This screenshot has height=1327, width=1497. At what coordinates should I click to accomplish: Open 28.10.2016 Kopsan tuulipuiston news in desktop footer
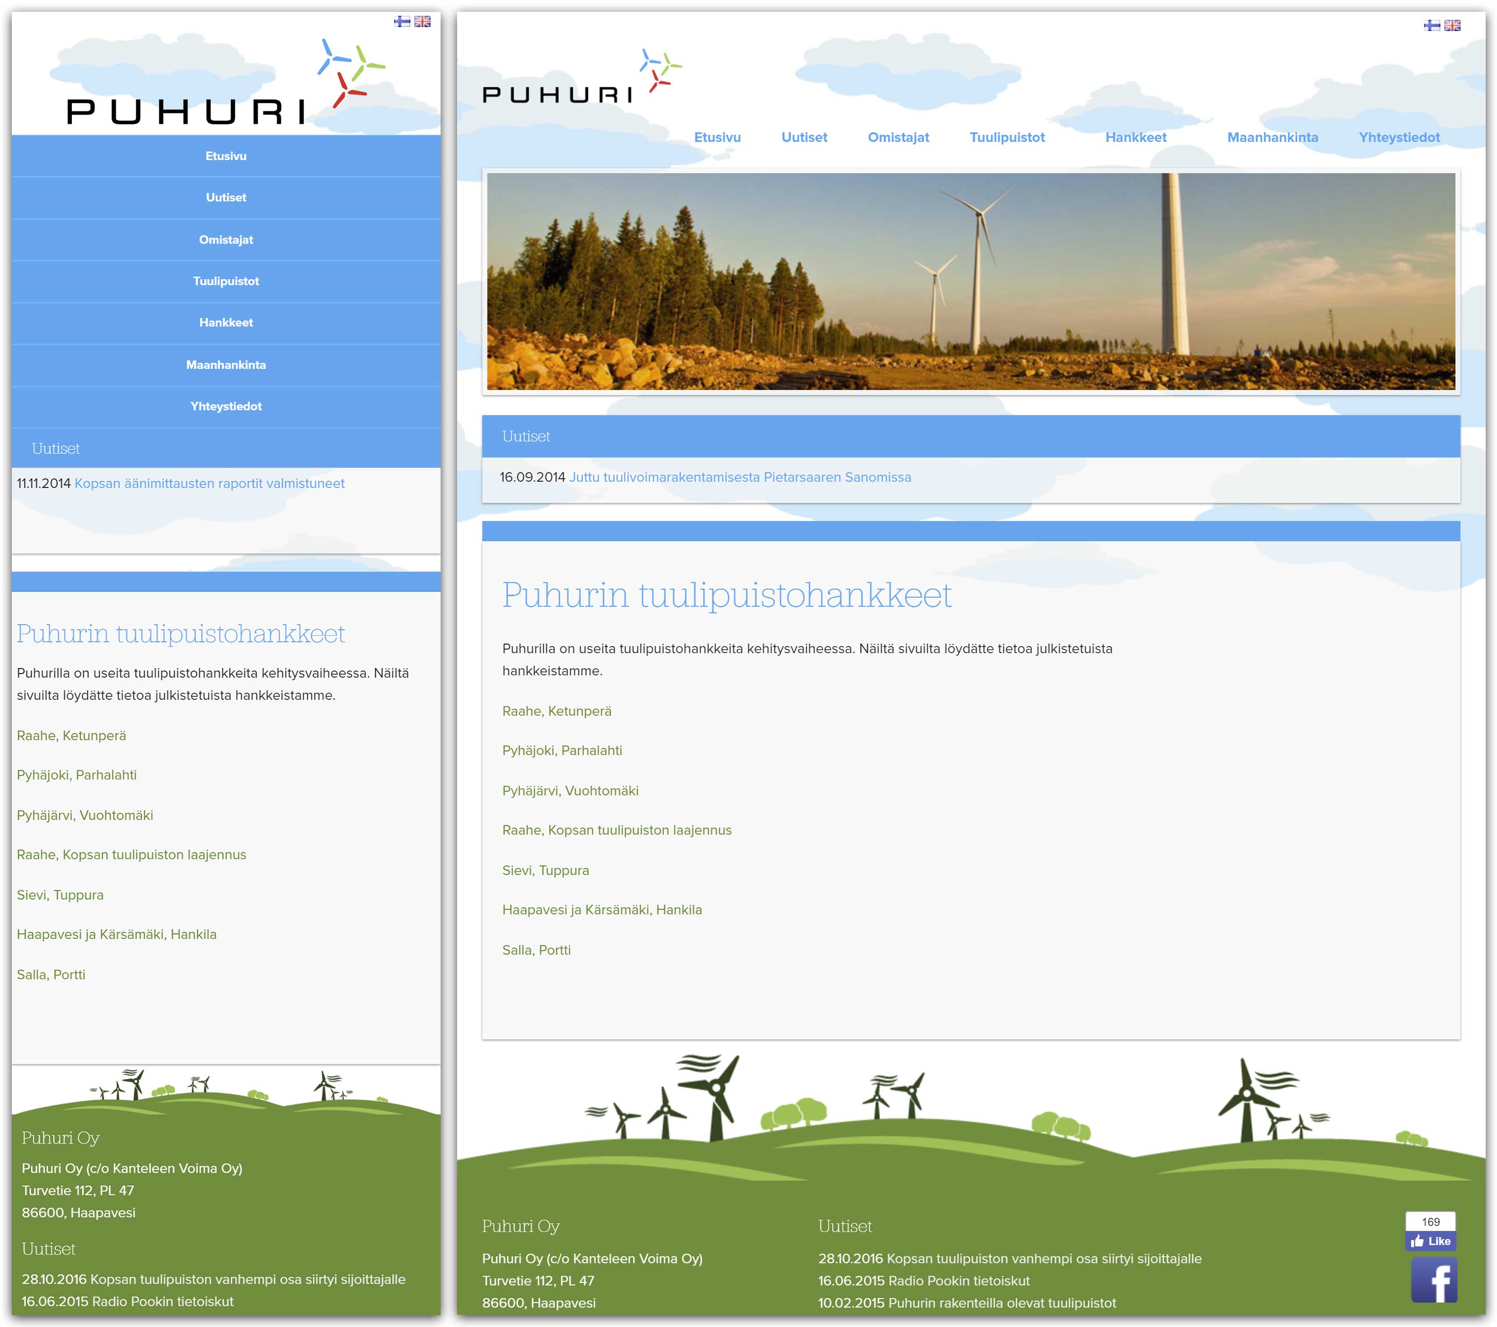point(1010,1259)
